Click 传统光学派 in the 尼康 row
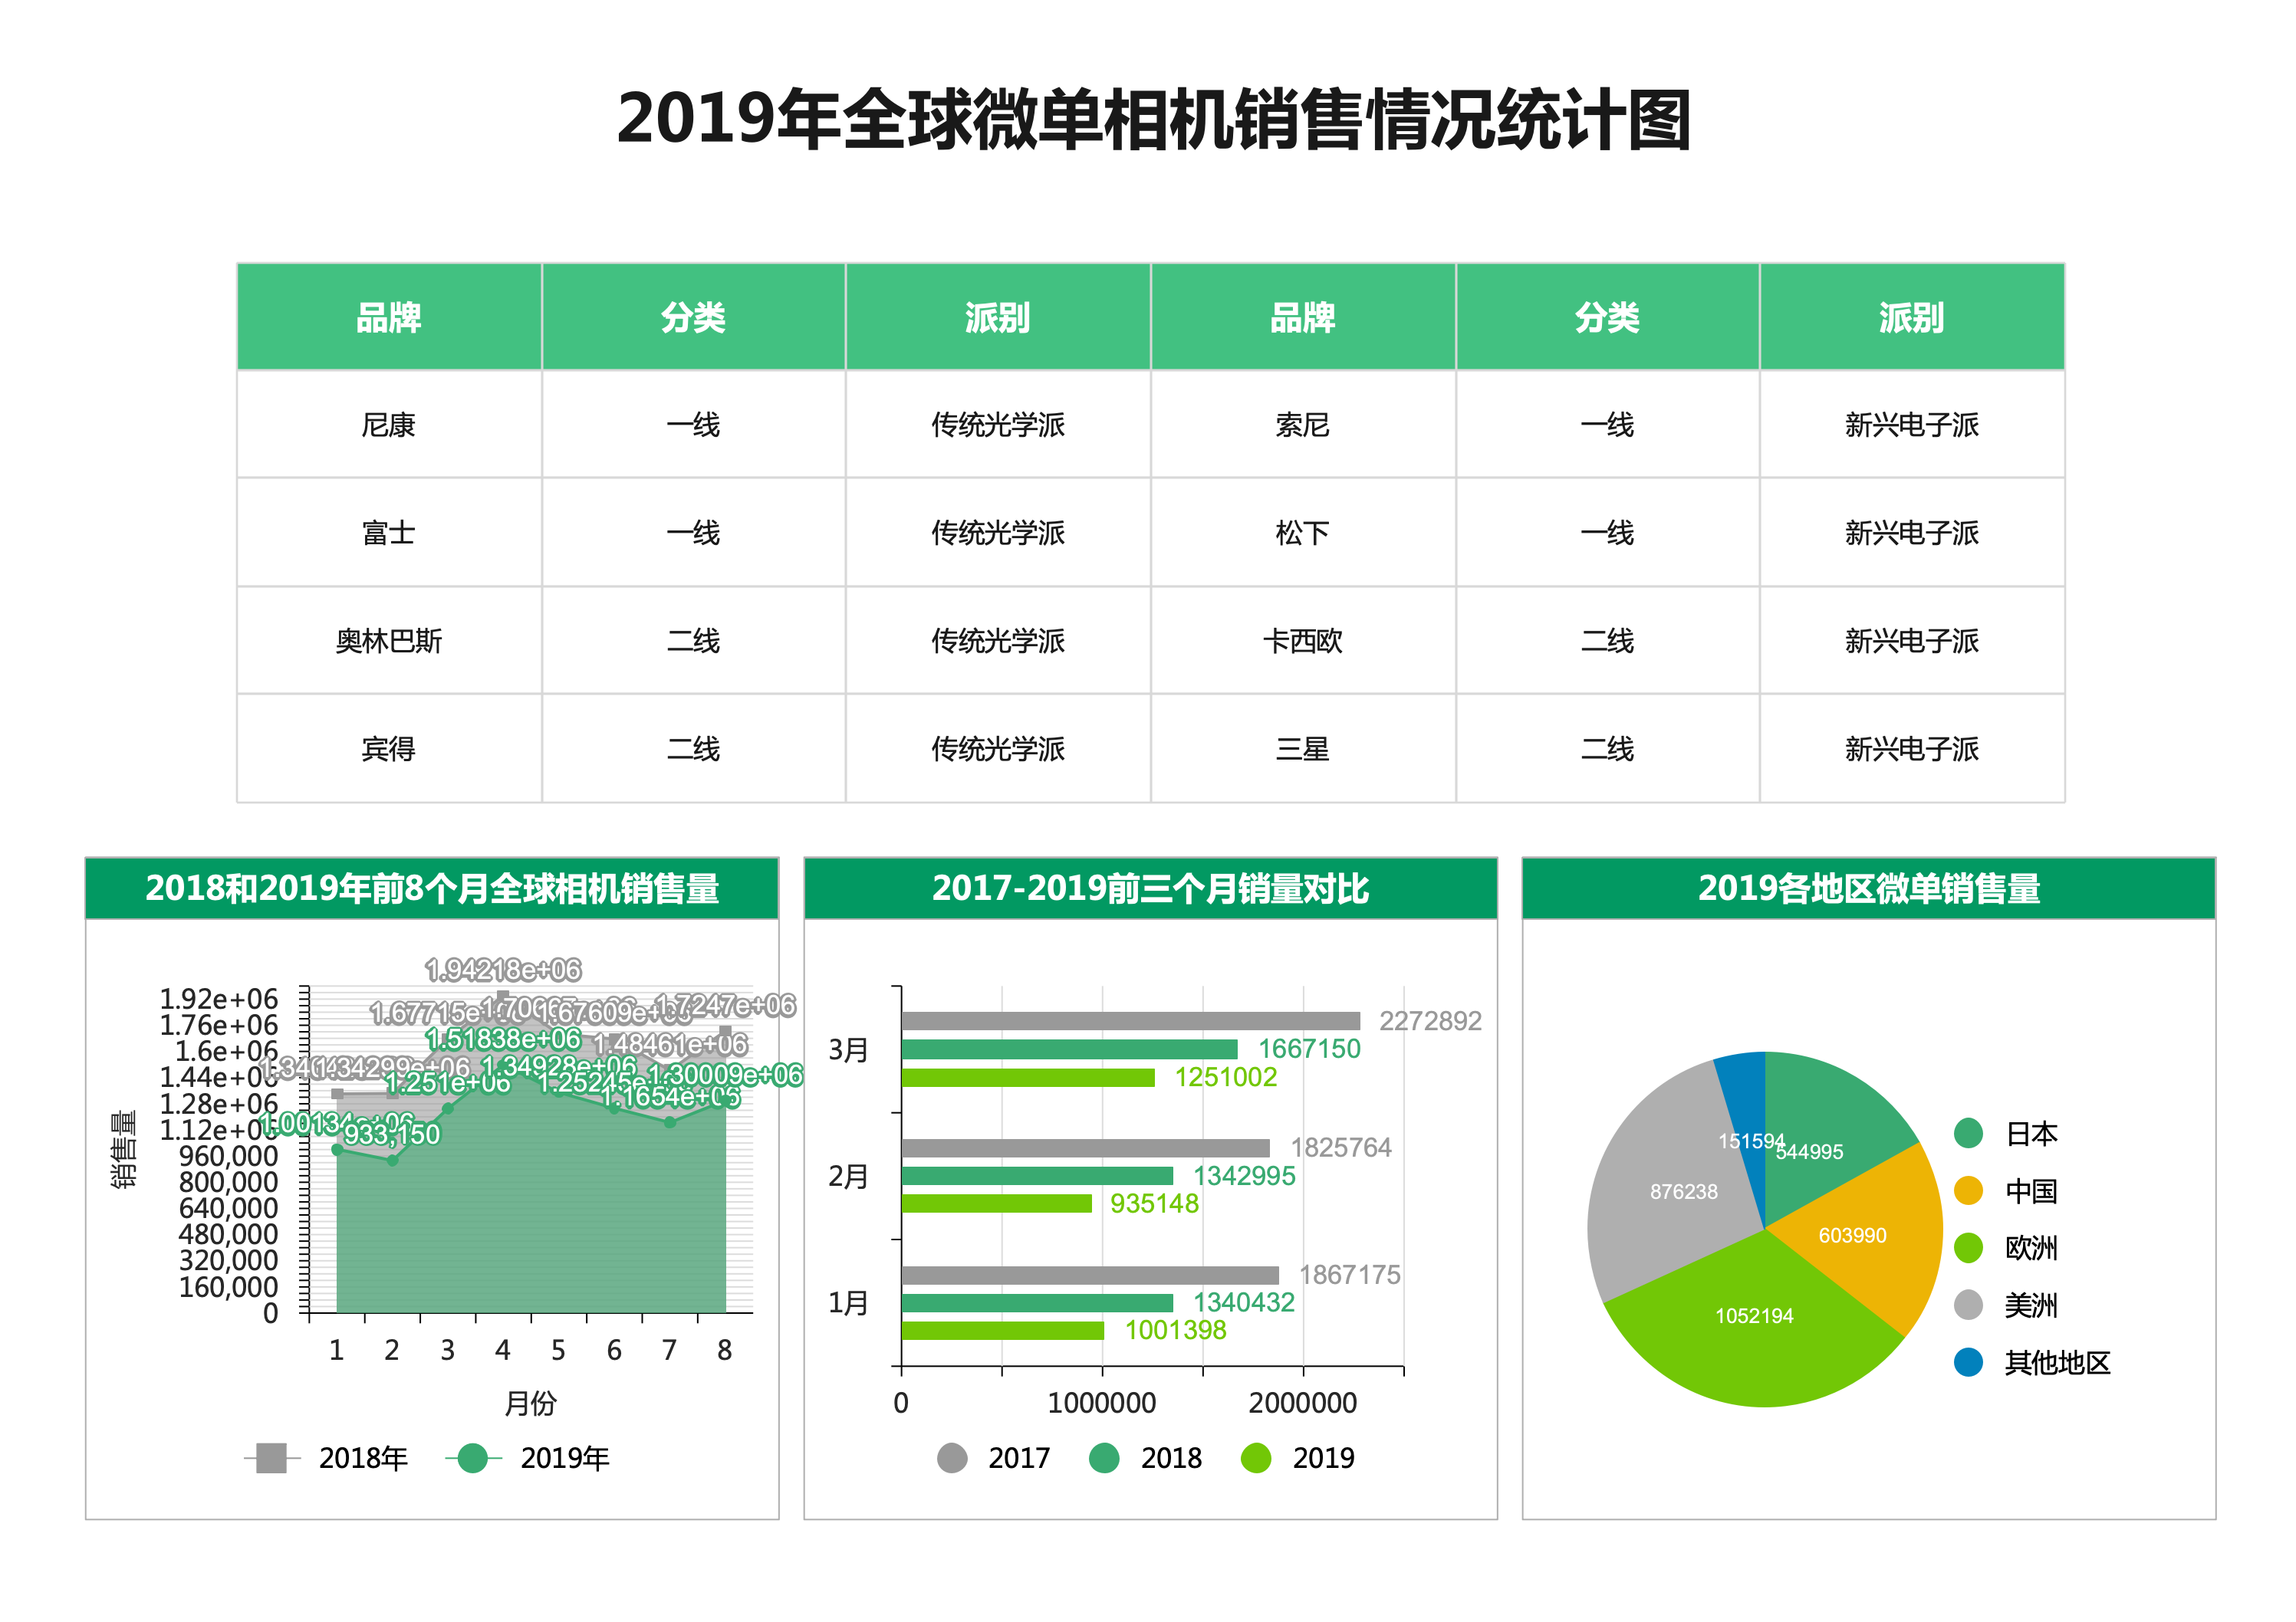2296x1622 pixels. [998, 425]
